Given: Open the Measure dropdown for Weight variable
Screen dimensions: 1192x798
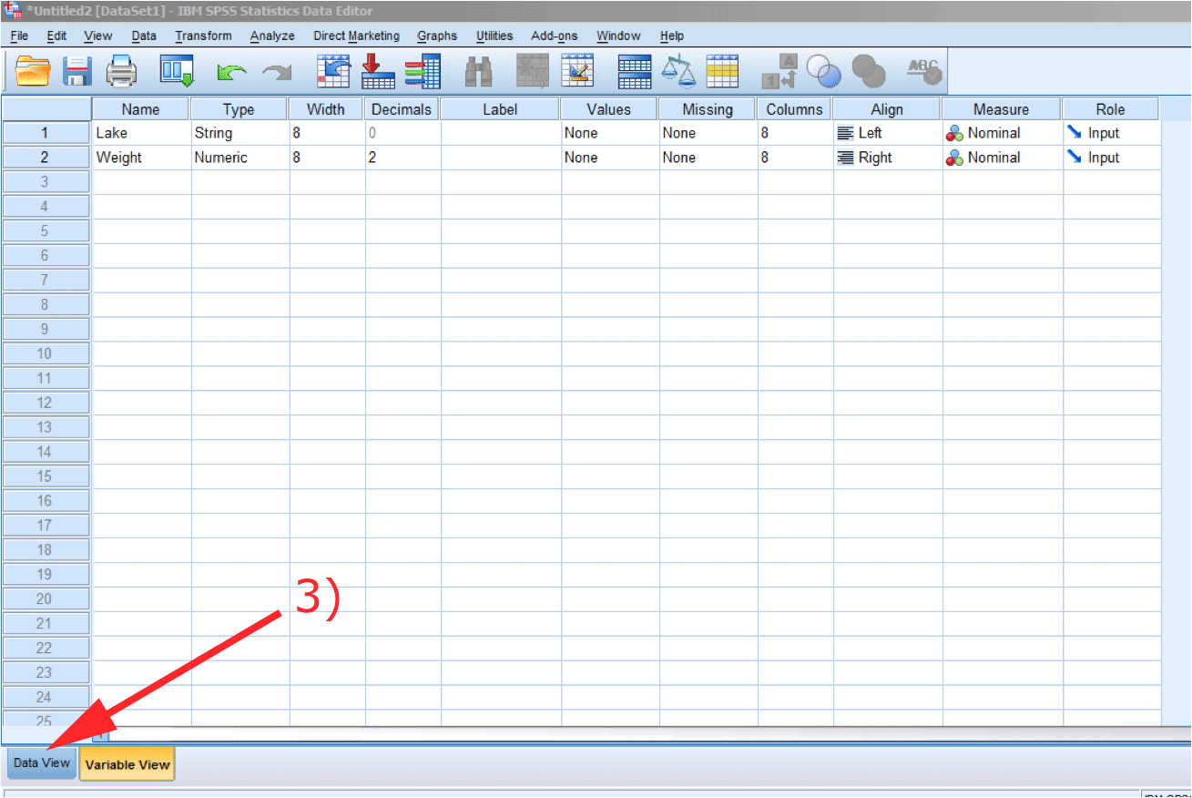Looking at the screenshot, I should pyautogui.click(x=1001, y=157).
